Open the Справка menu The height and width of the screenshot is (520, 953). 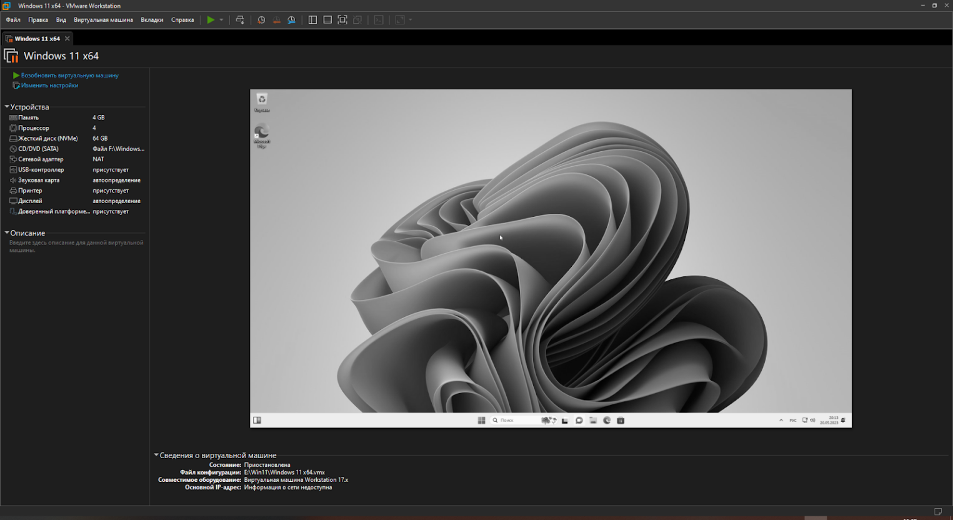point(182,20)
